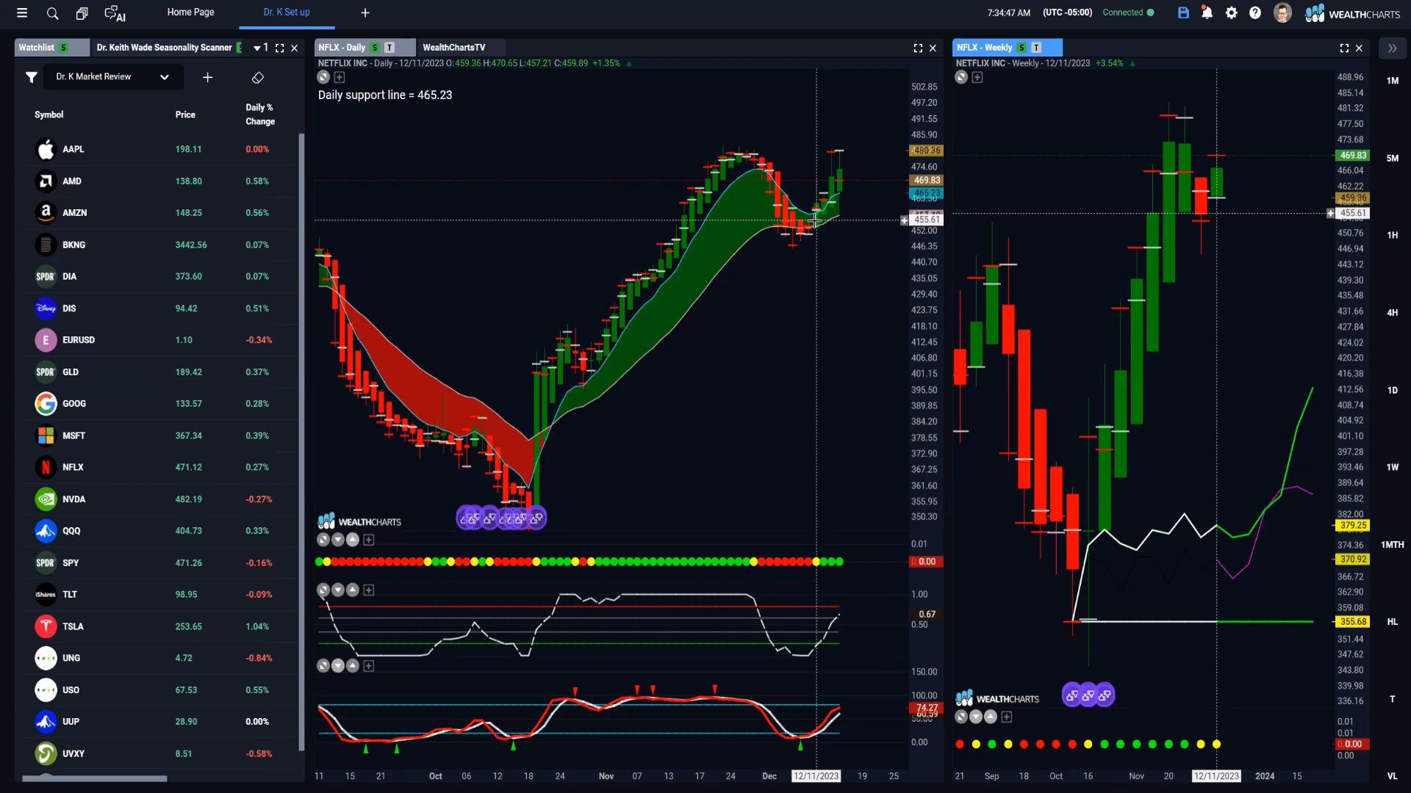Add indicator on NFLX Daily main pane

tap(340, 77)
